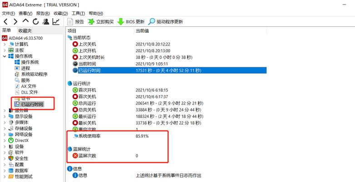Viewport: 355px width, 182px height.
Task: Click the 最长关机 red icon
Action: click(x=75, y=123)
